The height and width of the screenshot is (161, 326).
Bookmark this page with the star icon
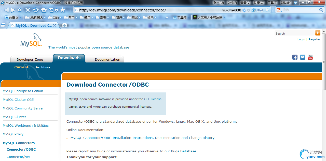(63, 10)
